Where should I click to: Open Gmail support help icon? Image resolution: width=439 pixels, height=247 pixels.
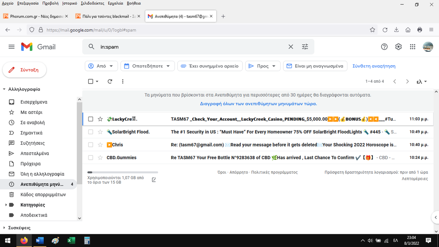pyautogui.click(x=384, y=47)
